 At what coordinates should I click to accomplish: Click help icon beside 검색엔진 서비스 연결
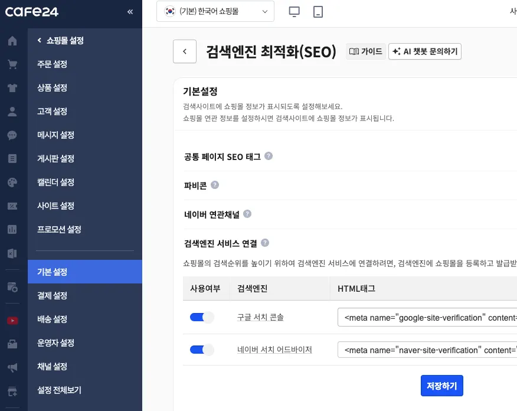[265, 243]
